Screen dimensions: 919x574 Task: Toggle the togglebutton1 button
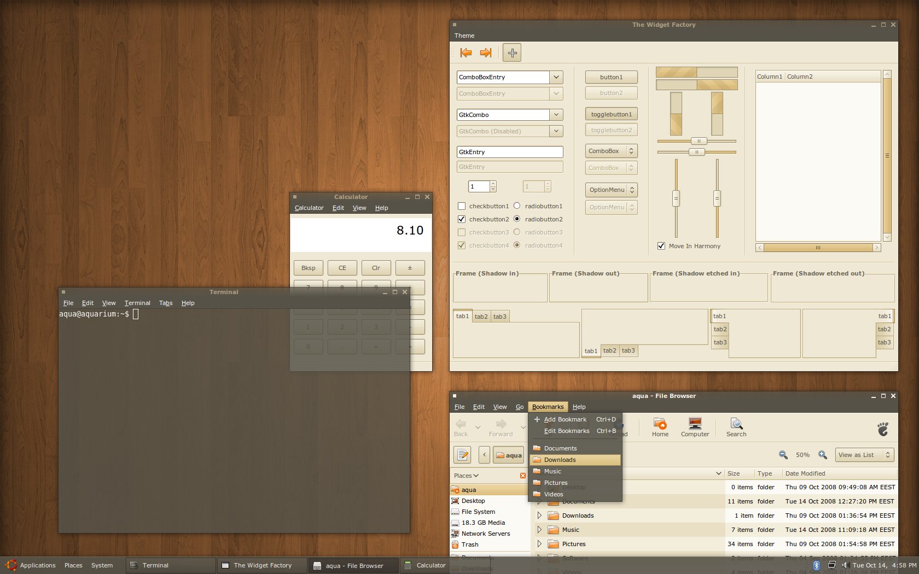coord(611,114)
